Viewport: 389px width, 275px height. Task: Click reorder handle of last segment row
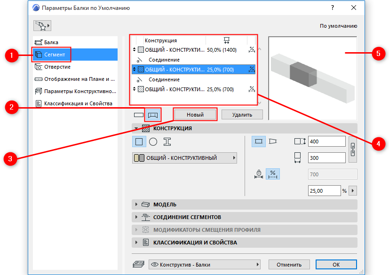pyautogui.click(x=134, y=89)
